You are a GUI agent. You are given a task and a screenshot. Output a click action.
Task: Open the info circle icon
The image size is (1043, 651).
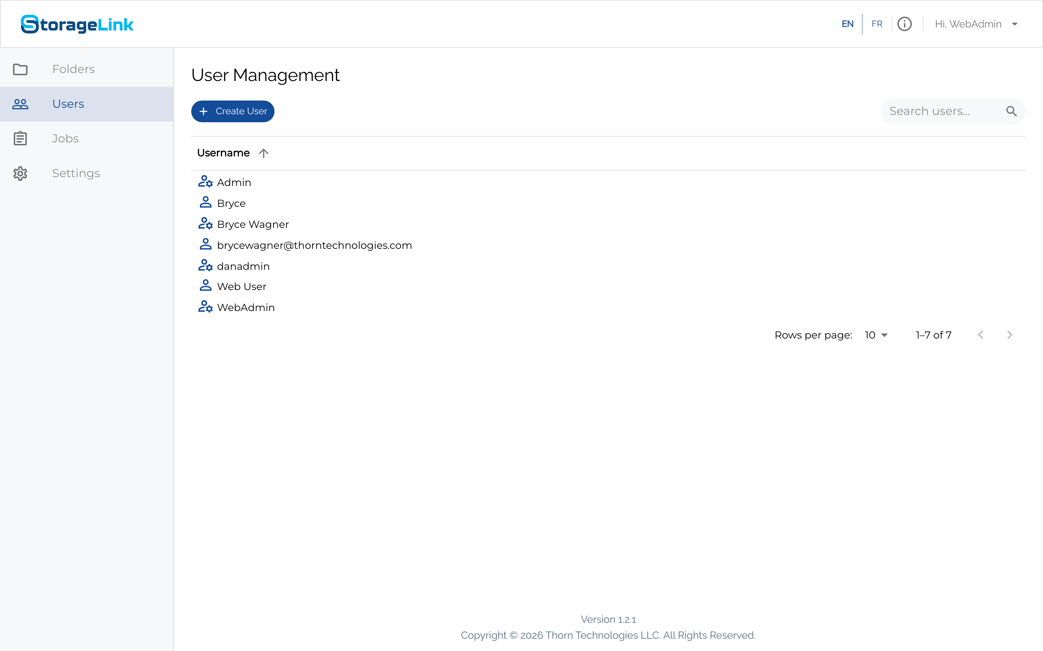tap(904, 24)
